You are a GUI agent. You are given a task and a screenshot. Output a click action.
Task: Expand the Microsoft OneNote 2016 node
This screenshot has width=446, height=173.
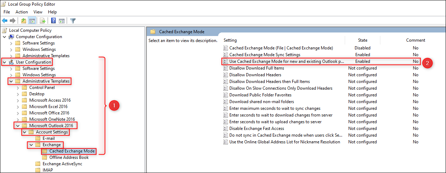(18, 119)
